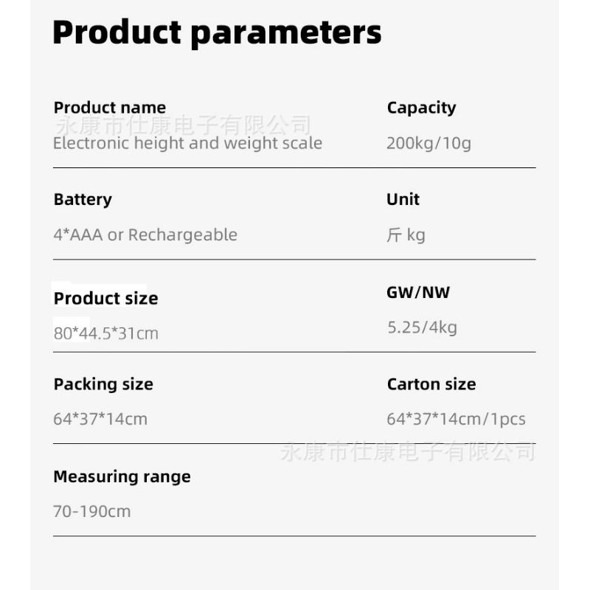Screen dimensions: 590x590
Task: Click the "Product name" label
Action: tap(109, 108)
